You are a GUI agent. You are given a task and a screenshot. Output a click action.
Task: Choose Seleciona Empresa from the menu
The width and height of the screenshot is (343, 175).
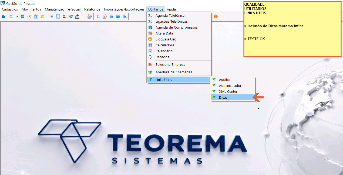point(179,64)
